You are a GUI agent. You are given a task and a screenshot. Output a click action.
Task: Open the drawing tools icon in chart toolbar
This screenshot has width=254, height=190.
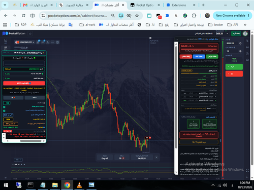(48, 42)
